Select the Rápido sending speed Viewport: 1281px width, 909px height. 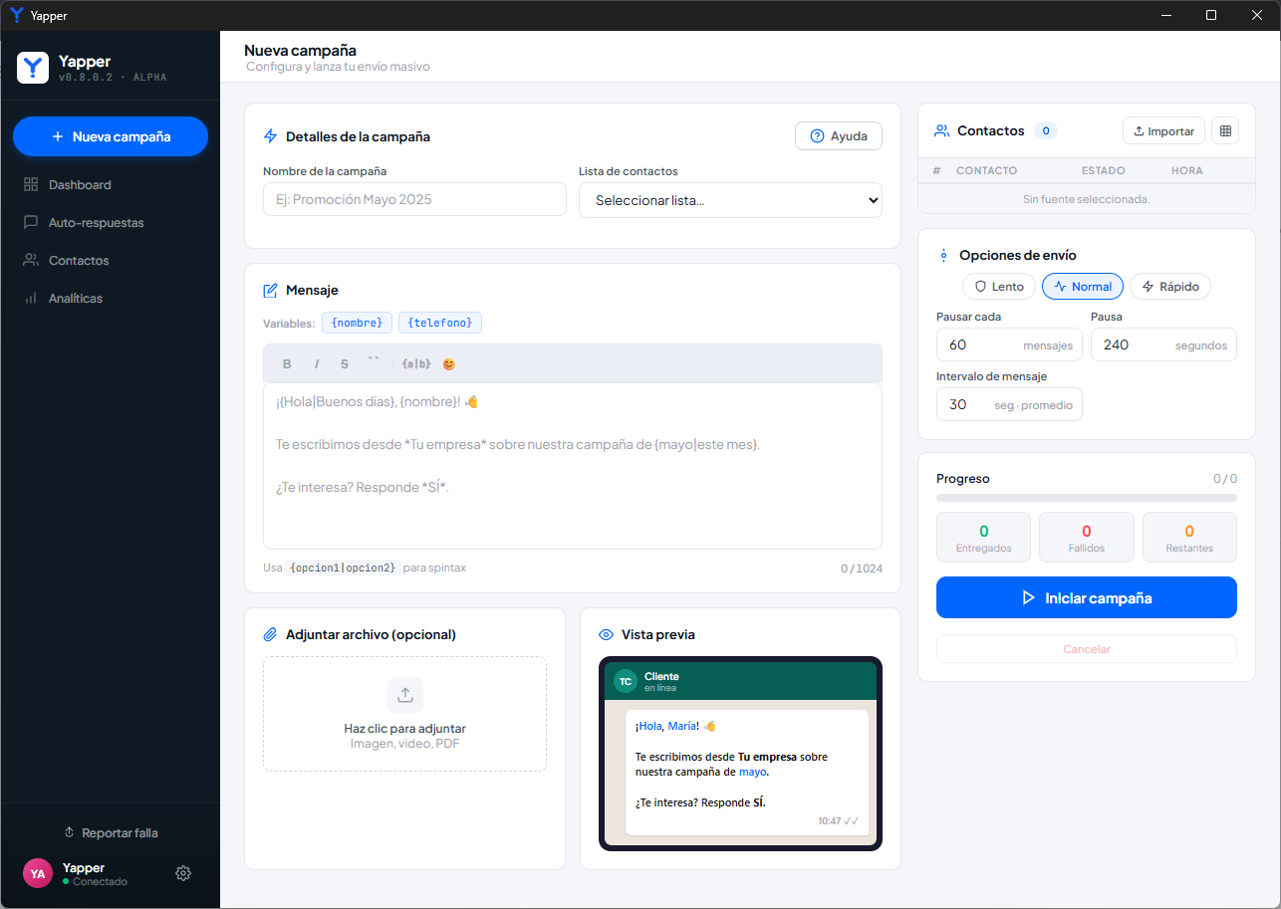pyautogui.click(x=1170, y=287)
